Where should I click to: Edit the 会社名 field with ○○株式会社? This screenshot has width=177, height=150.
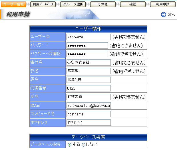pos(88,63)
